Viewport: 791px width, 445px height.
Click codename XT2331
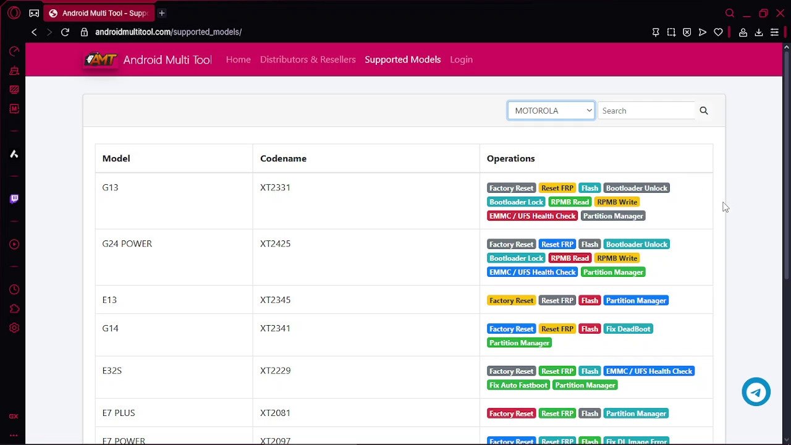pyautogui.click(x=275, y=187)
